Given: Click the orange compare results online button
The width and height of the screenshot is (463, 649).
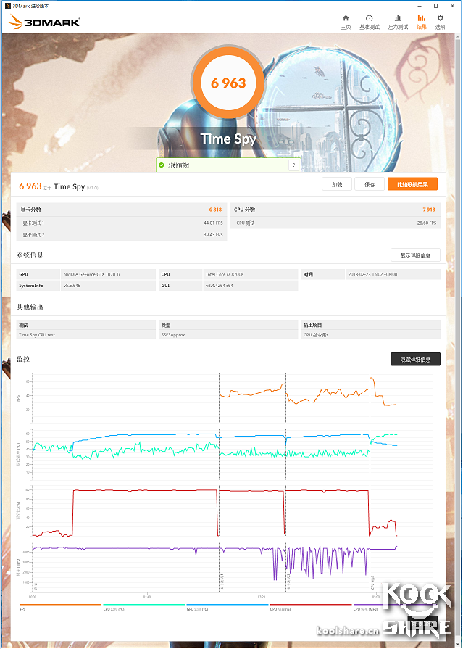Looking at the screenshot, I should (412, 185).
